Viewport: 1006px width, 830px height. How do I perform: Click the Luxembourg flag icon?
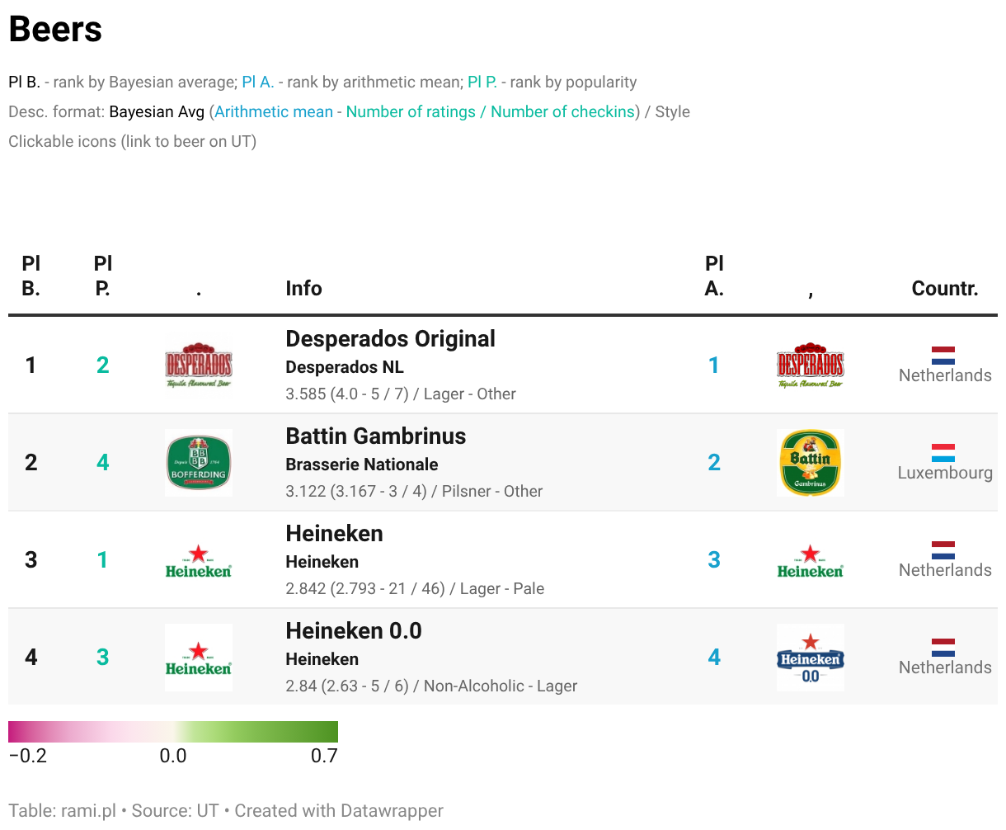pyautogui.click(x=943, y=453)
